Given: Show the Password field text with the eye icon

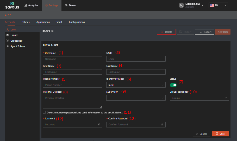Looking at the screenshot, I should [x=99, y=125].
